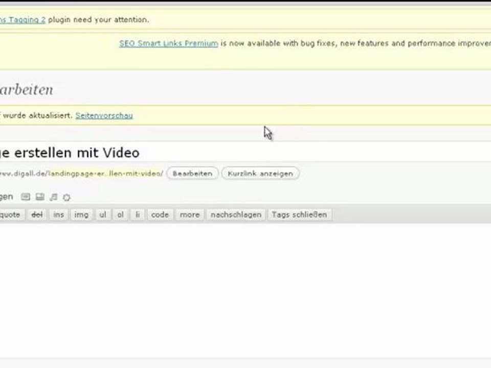Click the Kurzlink anzeigen button
The image size is (491, 368).
tap(260, 173)
